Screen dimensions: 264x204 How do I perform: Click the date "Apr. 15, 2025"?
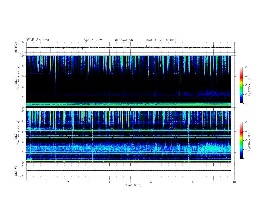[93, 40]
